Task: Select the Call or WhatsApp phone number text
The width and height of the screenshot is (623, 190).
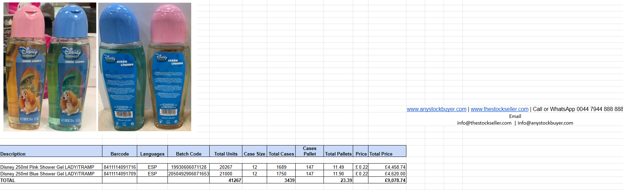Action: point(578,109)
